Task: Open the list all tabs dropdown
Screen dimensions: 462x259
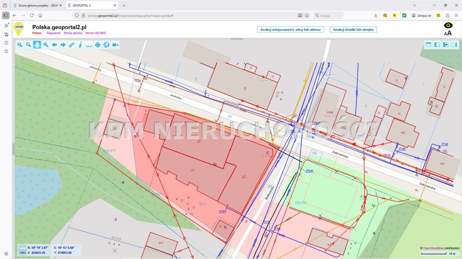Action: 414,5
